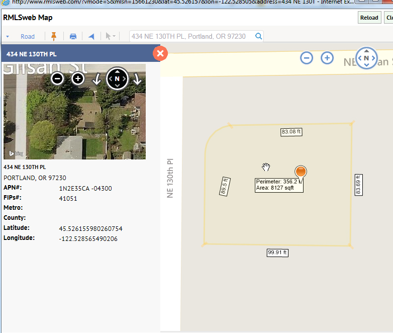Zoom in the aerial bird's eye view
393x333 pixels.
[77, 78]
